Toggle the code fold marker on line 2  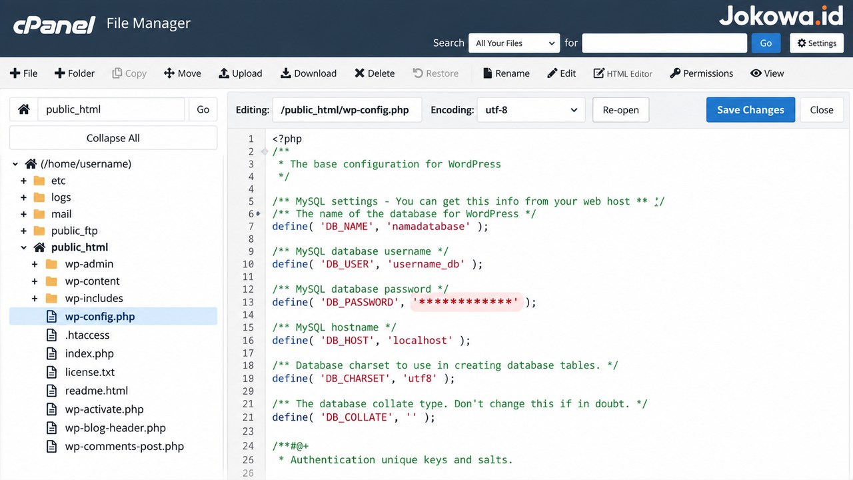point(265,151)
